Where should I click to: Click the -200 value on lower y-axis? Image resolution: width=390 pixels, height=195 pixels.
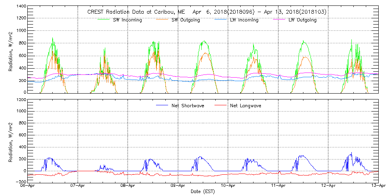coord(21,182)
